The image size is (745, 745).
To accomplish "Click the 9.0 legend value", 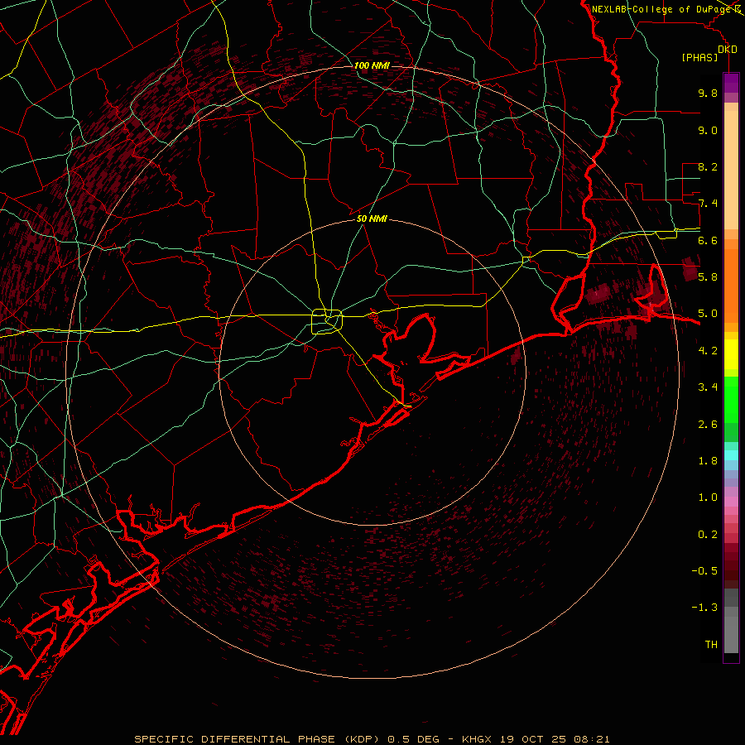I will pos(708,130).
